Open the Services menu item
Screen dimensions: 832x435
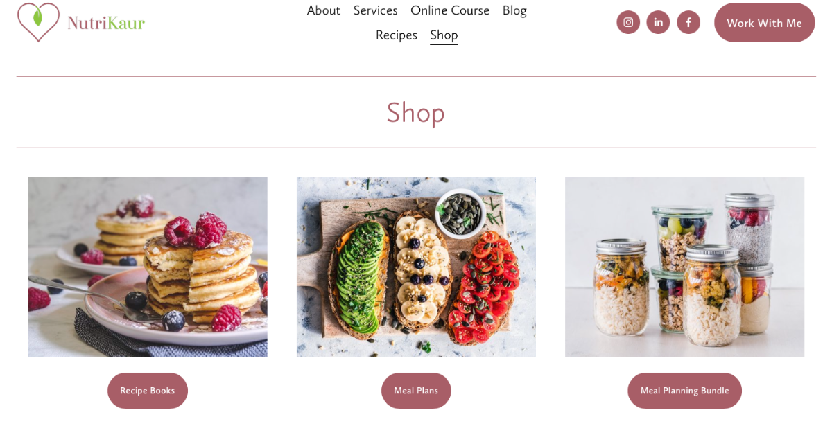[375, 10]
